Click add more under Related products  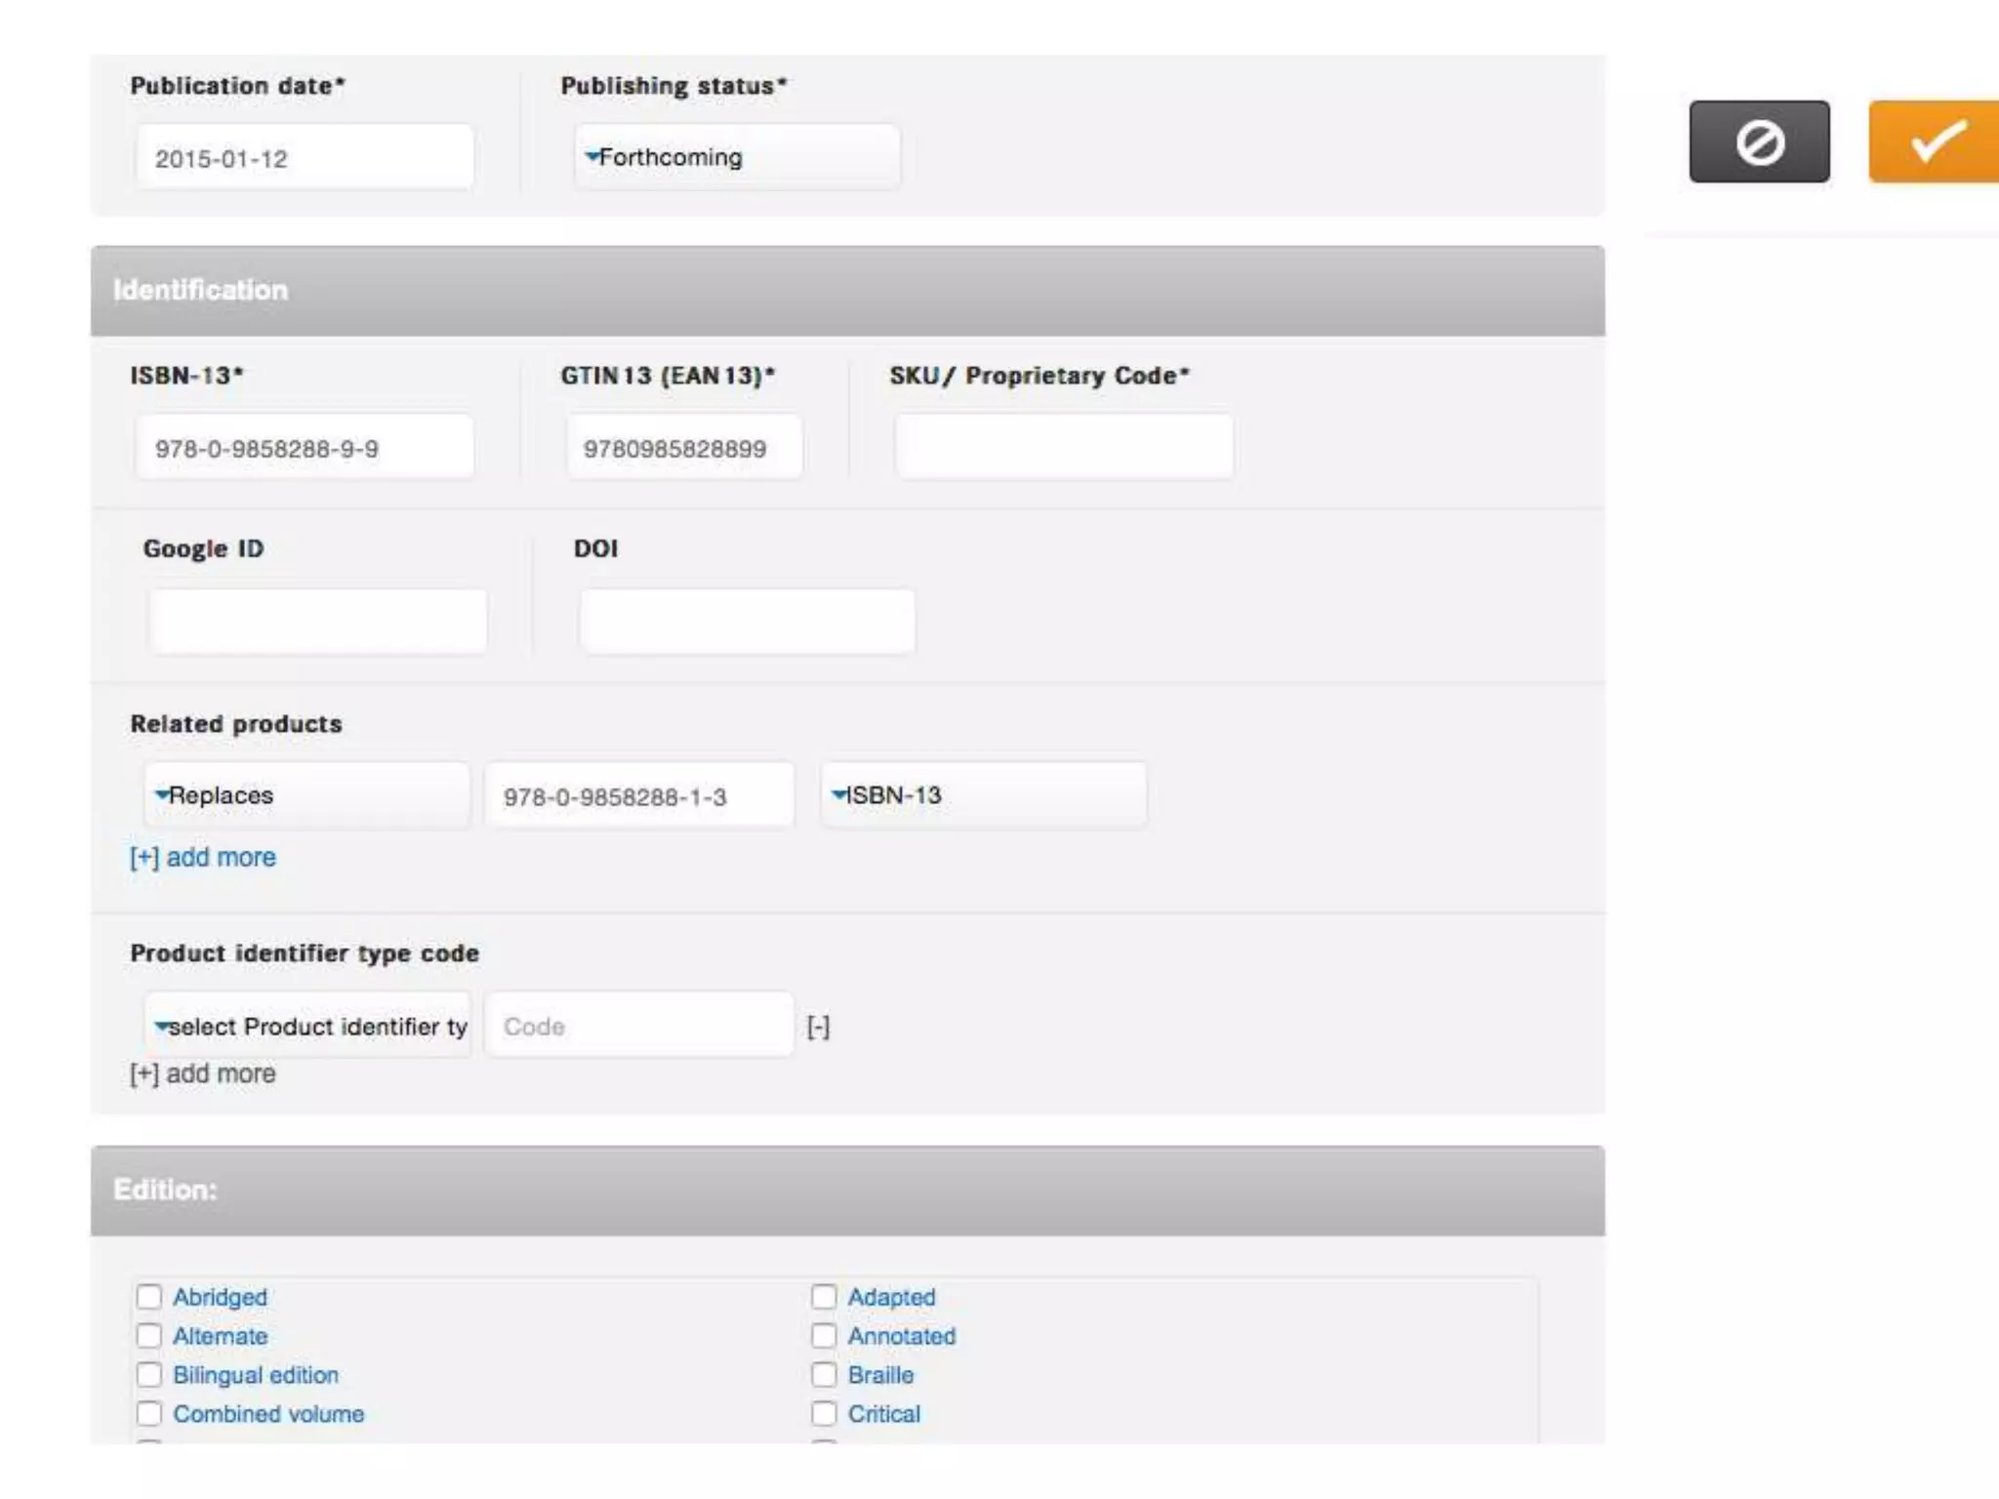pos(203,857)
